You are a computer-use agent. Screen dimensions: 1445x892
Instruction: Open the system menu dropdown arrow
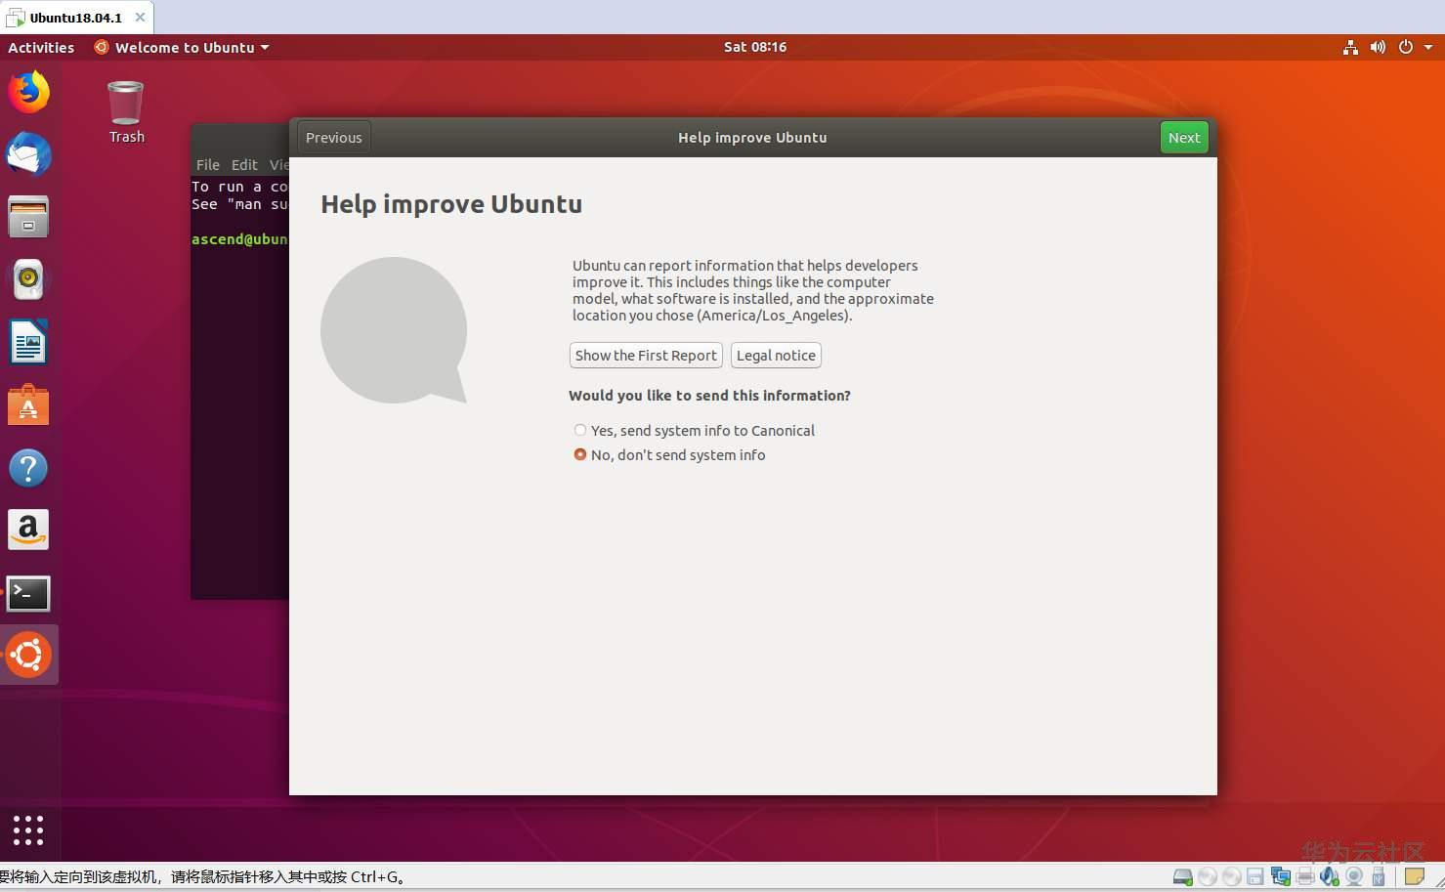(x=1427, y=47)
